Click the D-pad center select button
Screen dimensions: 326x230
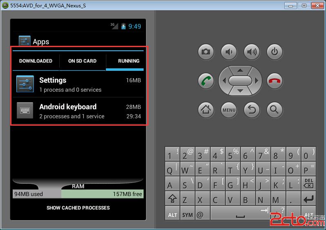241,81
